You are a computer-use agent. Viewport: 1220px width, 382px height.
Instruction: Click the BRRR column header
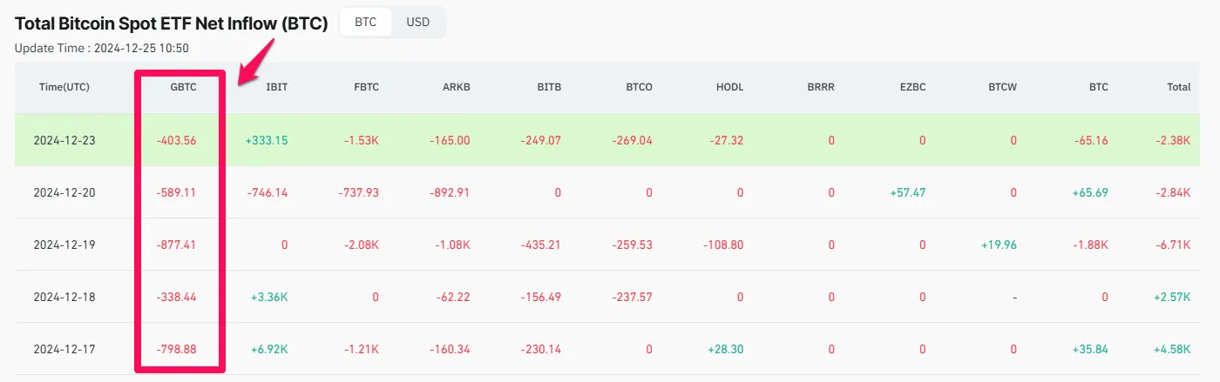tap(820, 87)
